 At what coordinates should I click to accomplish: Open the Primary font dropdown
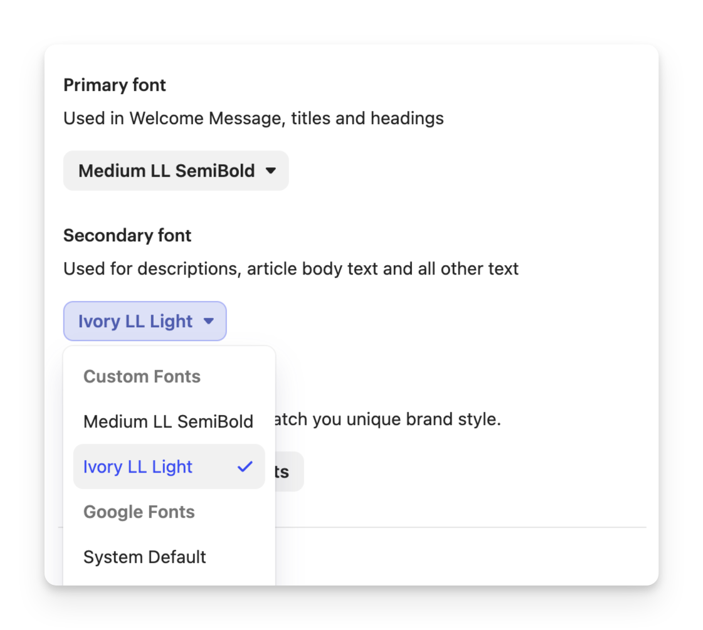pyautogui.click(x=176, y=171)
